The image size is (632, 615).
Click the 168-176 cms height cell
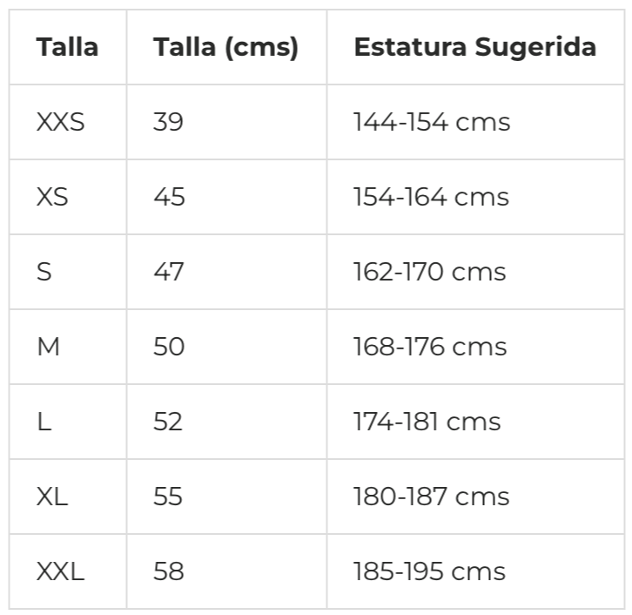point(475,347)
